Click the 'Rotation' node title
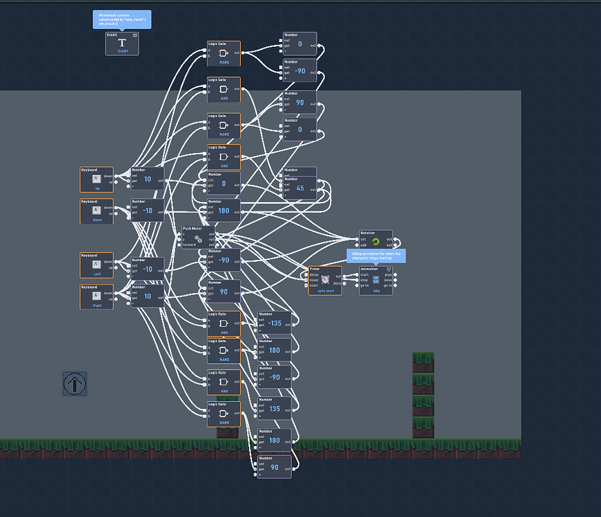 pos(368,233)
